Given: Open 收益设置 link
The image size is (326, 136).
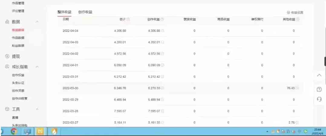Looking at the screenshot, I should [x=297, y=12].
